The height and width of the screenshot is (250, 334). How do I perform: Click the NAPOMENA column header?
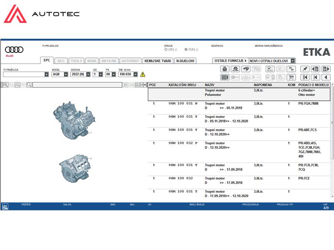pyautogui.click(x=263, y=85)
